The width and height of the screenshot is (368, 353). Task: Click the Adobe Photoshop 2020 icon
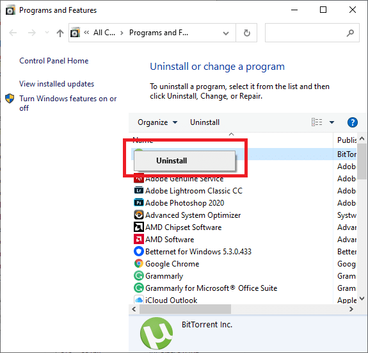(x=139, y=202)
